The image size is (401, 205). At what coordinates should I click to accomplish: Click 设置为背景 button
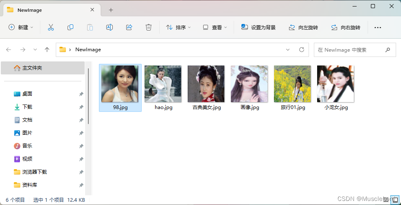pos(258,27)
